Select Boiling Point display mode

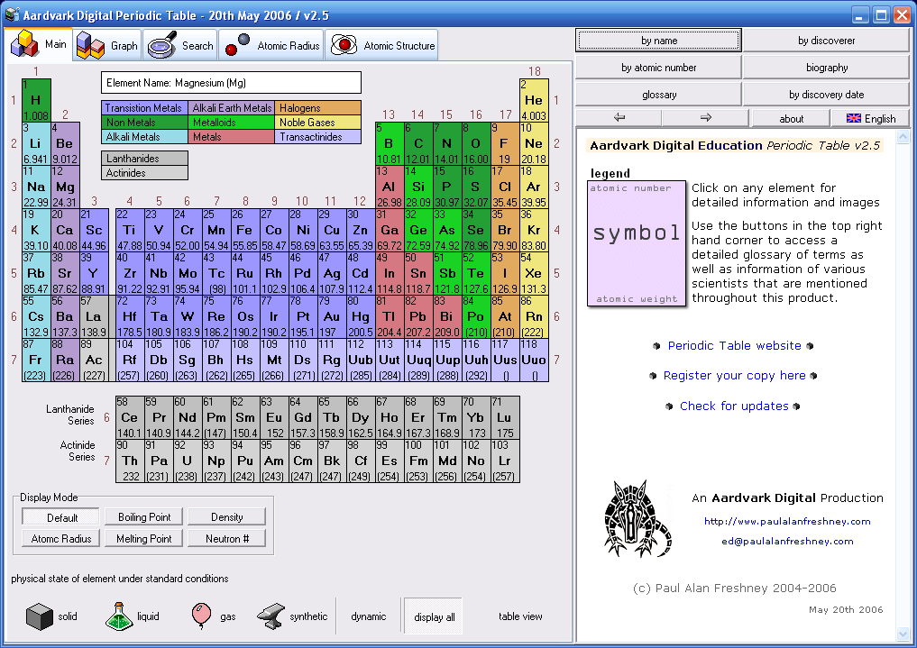pos(144,517)
